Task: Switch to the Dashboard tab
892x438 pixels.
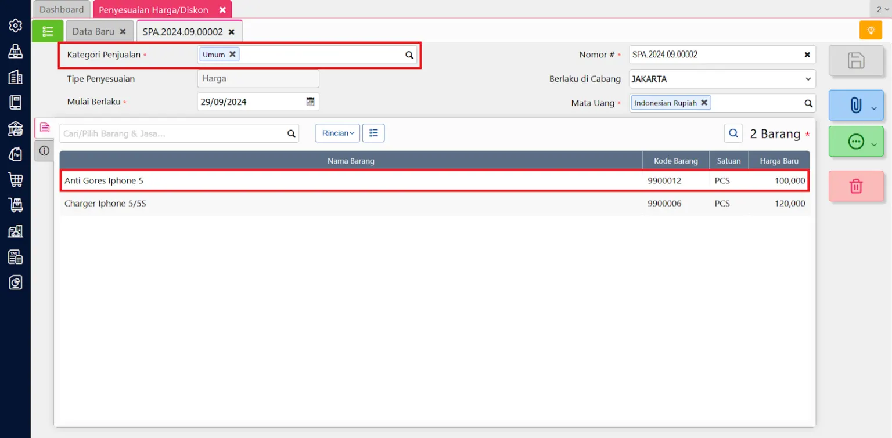Action: click(62, 9)
